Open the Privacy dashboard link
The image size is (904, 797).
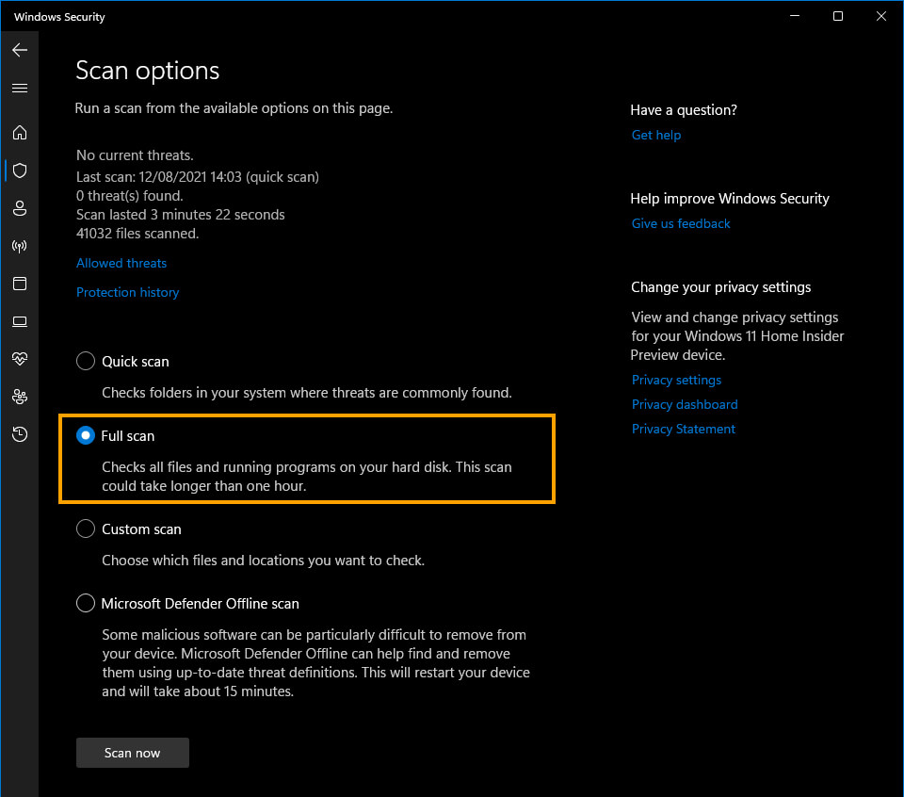[x=685, y=404]
